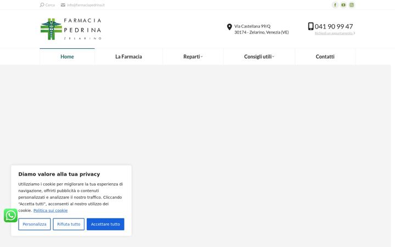Click Accettare tutto button
395x247 pixels.
[x=105, y=224]
